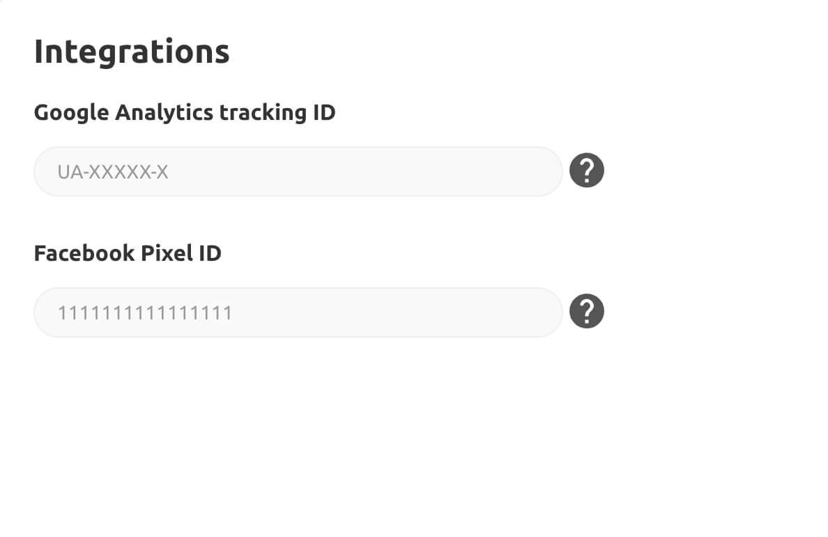828x537 pixels.
Task: Show the tooltip beside the UA-XXXXX-X field
Action: 587,171
